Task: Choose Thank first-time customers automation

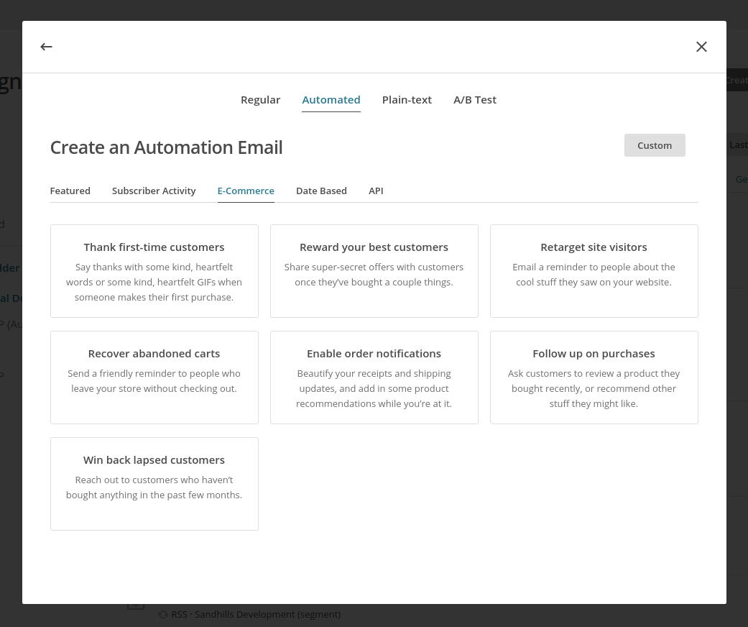Action: click(x=154, y=271)
